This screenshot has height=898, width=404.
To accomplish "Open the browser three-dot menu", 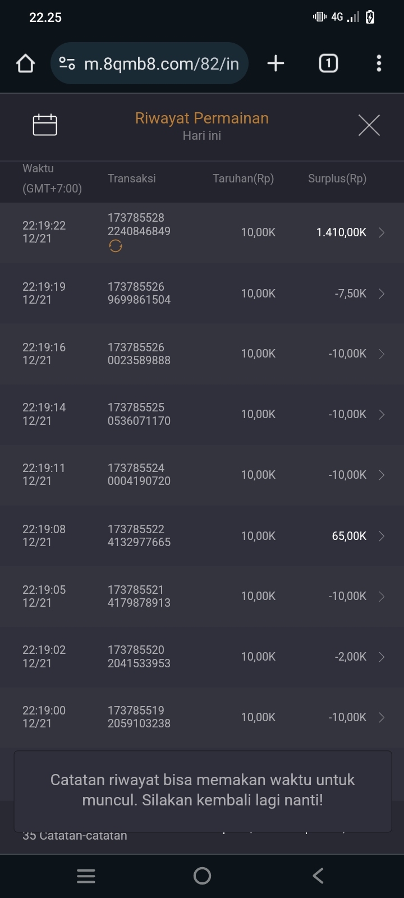I will (379, 63).
